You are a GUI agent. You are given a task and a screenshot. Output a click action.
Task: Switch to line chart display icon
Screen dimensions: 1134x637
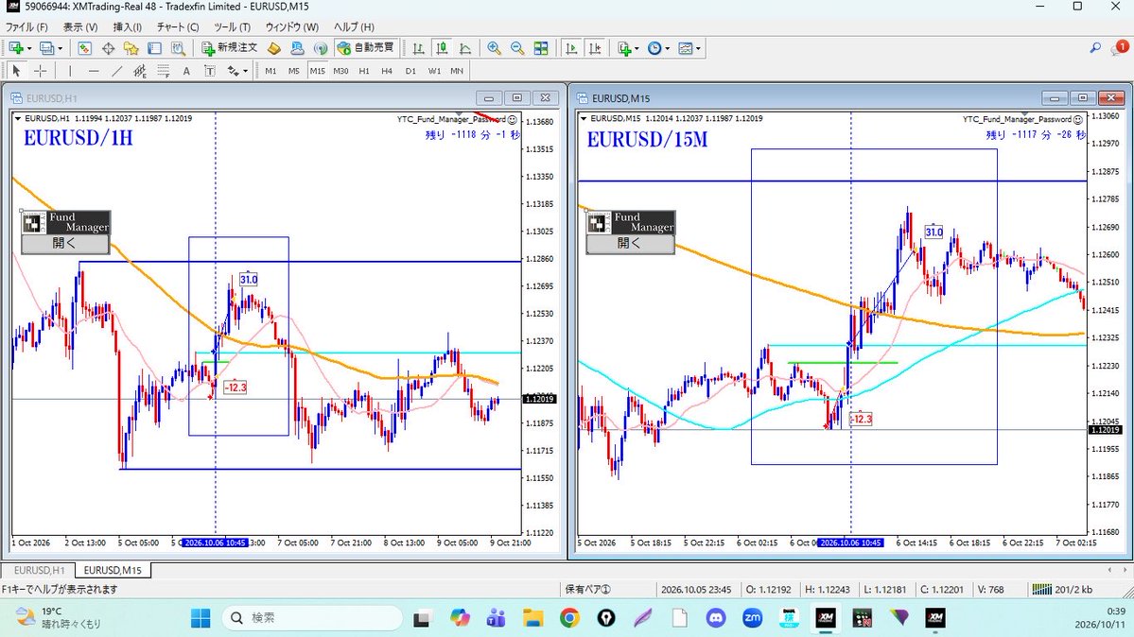[465, 48]
